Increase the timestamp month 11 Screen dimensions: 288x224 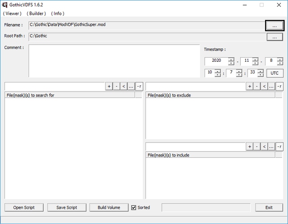[x=255, y=59]
